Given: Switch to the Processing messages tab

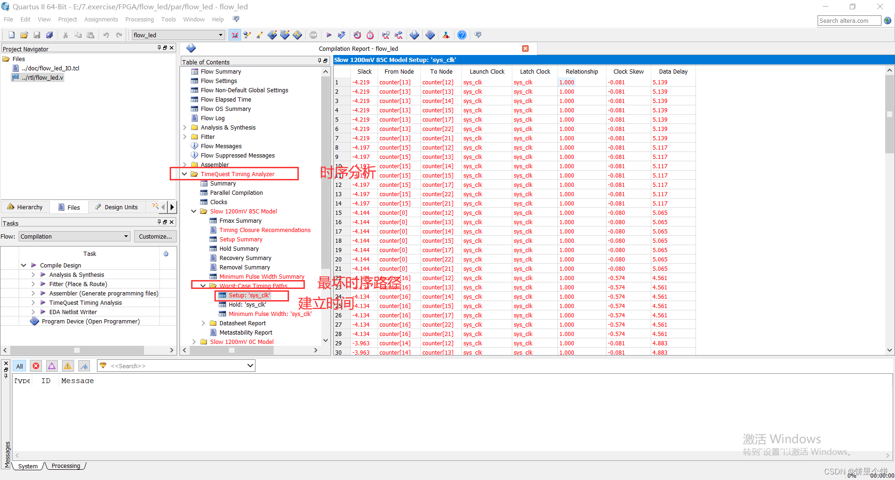Looking at the screenshot, I should click(x=66, y=466).
